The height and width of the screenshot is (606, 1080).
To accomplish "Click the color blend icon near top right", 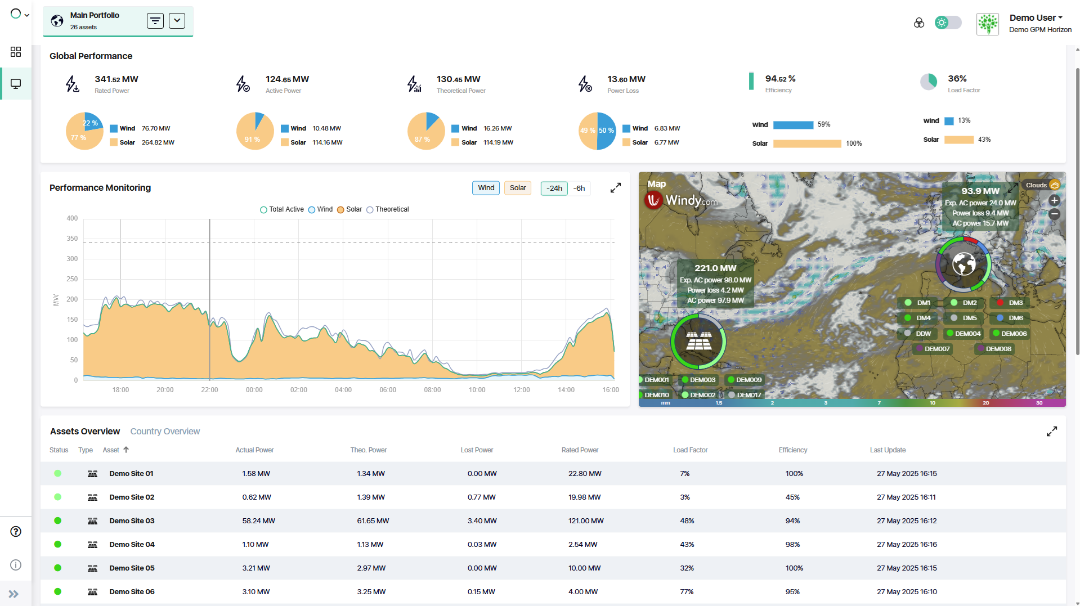I will tap(919, 23).
